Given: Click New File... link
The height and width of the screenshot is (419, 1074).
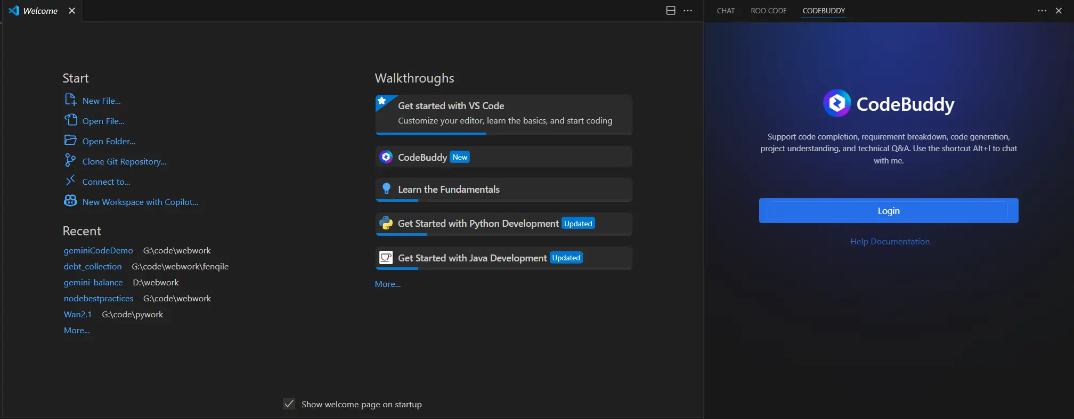Looking at the screenshot, I should pyautogui.click(x=101, y=101).
